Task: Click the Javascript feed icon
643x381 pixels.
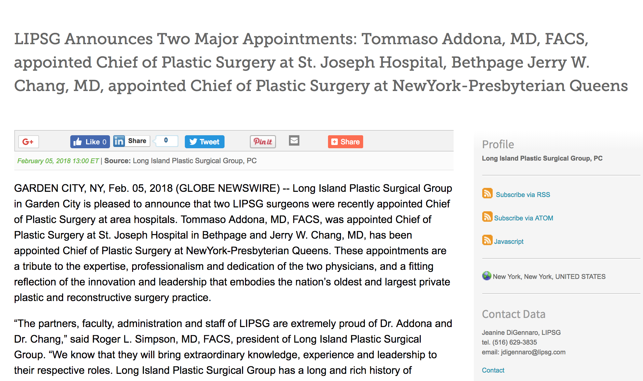Action: coord(487,240)
